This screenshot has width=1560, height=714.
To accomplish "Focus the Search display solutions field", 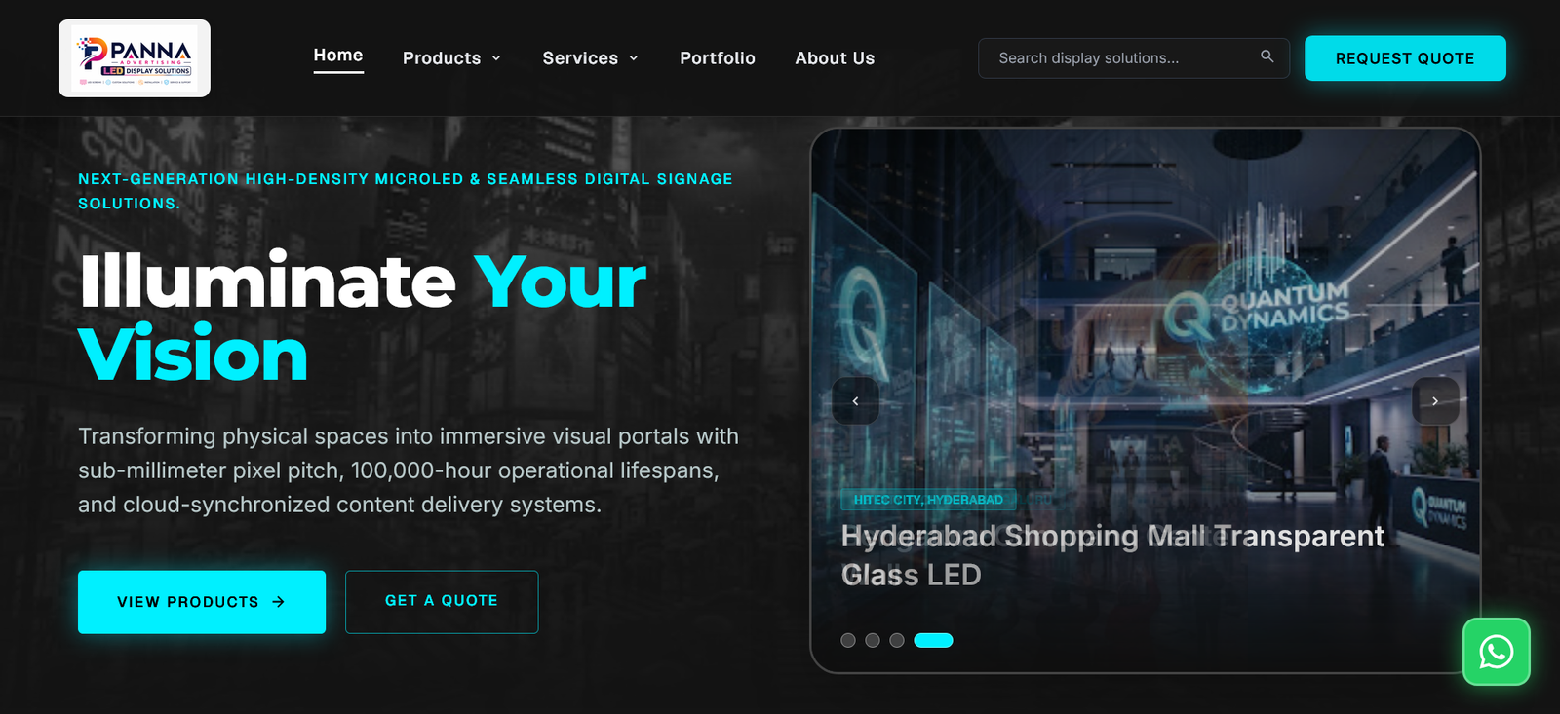I will [x=1134, y=58].
